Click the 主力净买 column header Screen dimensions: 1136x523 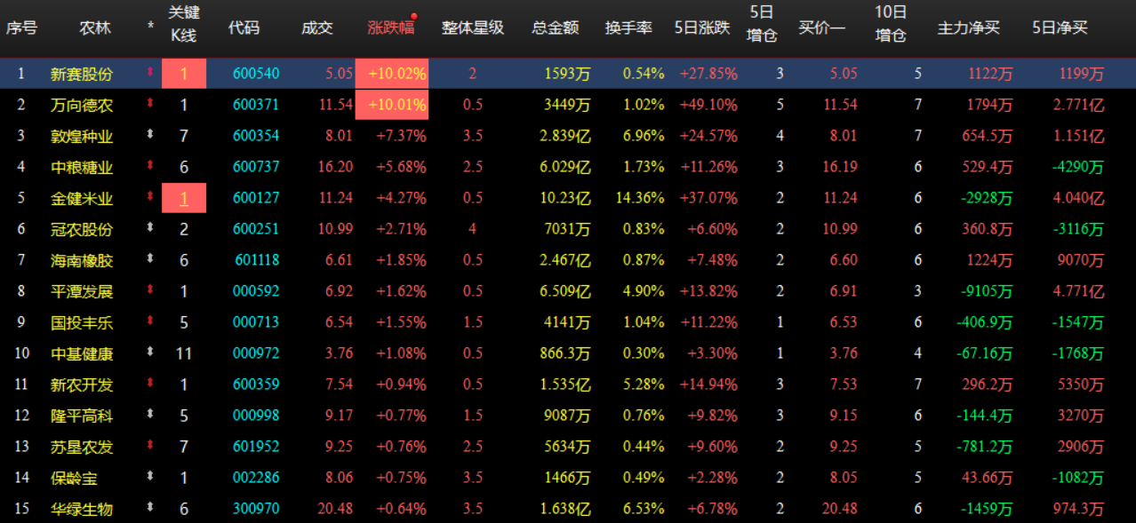click(968, 28)
